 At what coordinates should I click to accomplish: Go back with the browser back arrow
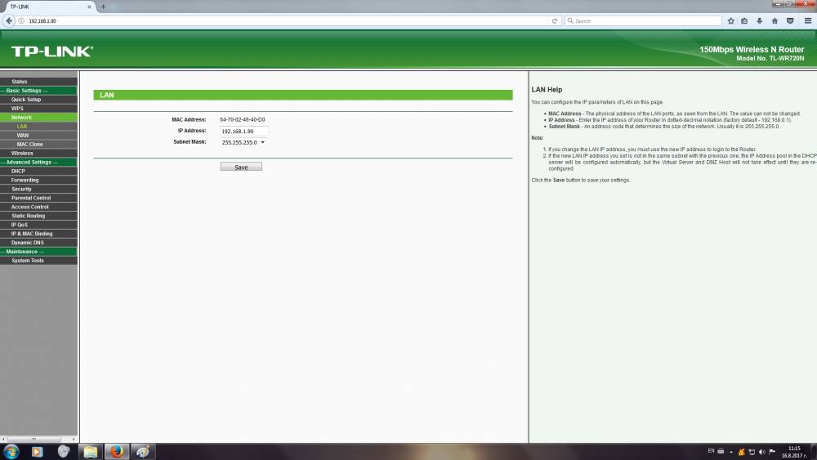(9, 21)
